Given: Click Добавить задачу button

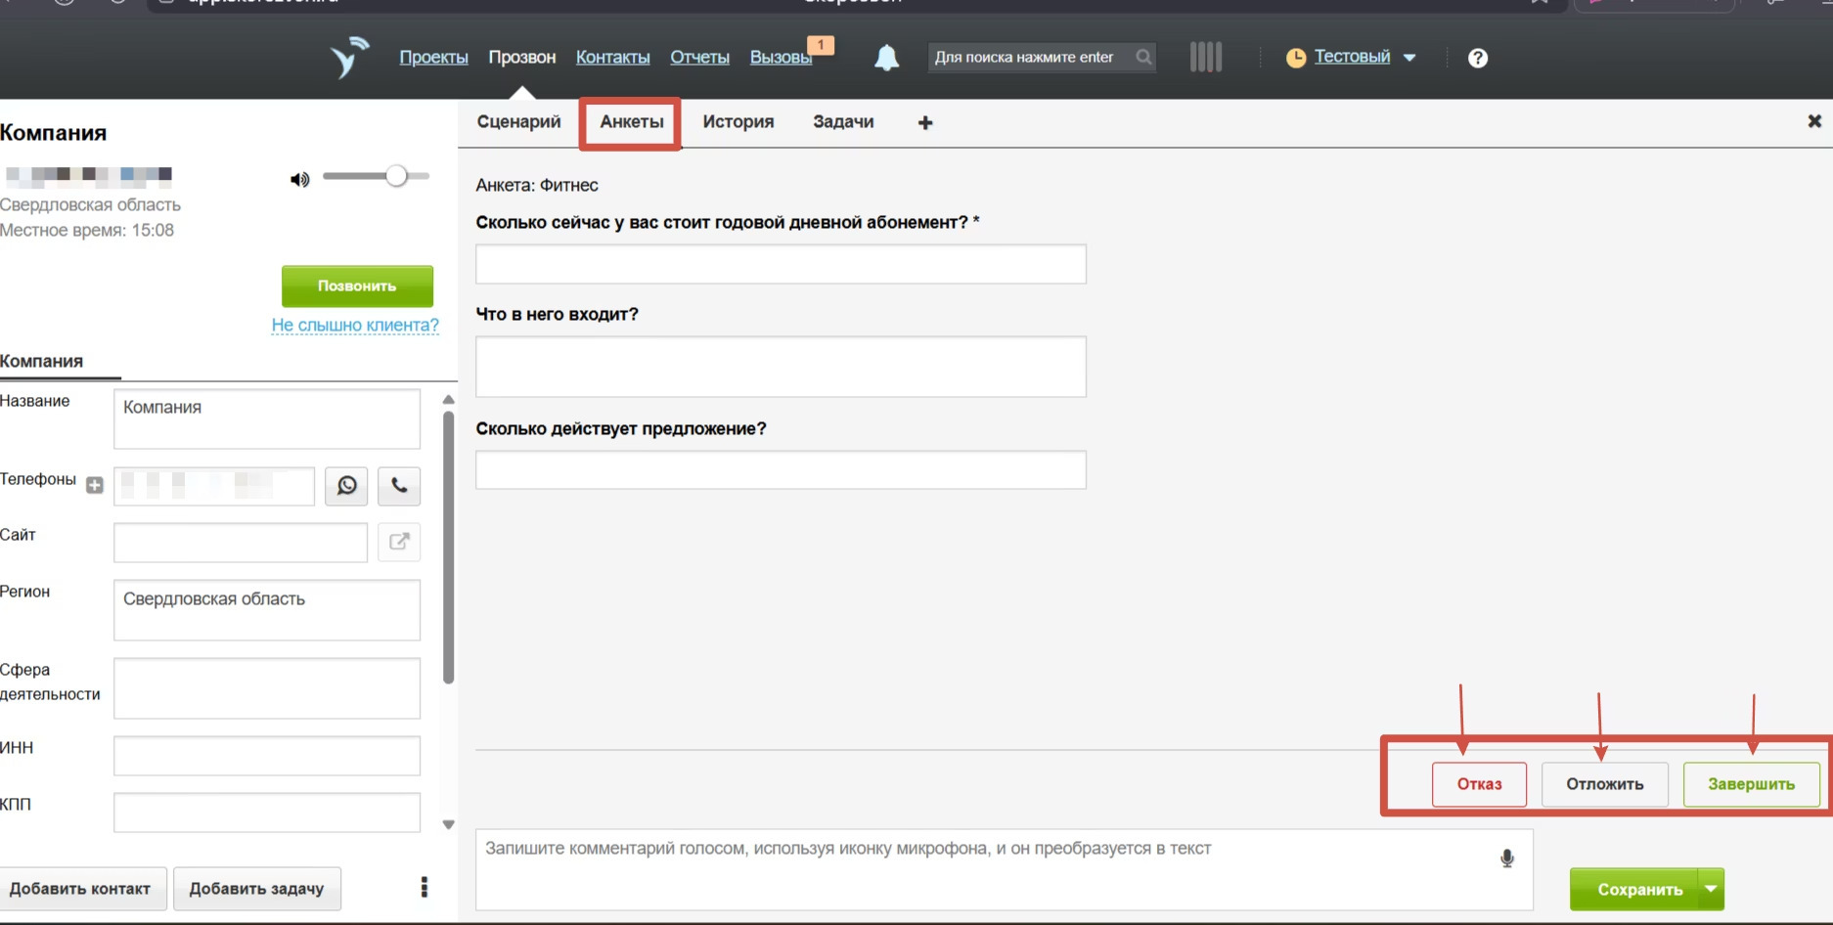Looking at the screenshot, I should 256,889.
